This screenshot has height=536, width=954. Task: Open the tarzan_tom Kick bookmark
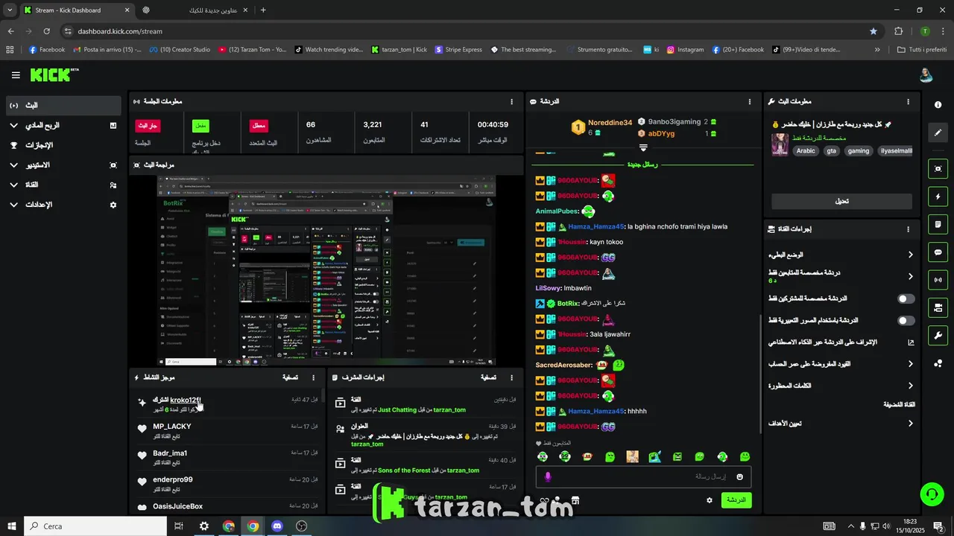pos(399,50)
